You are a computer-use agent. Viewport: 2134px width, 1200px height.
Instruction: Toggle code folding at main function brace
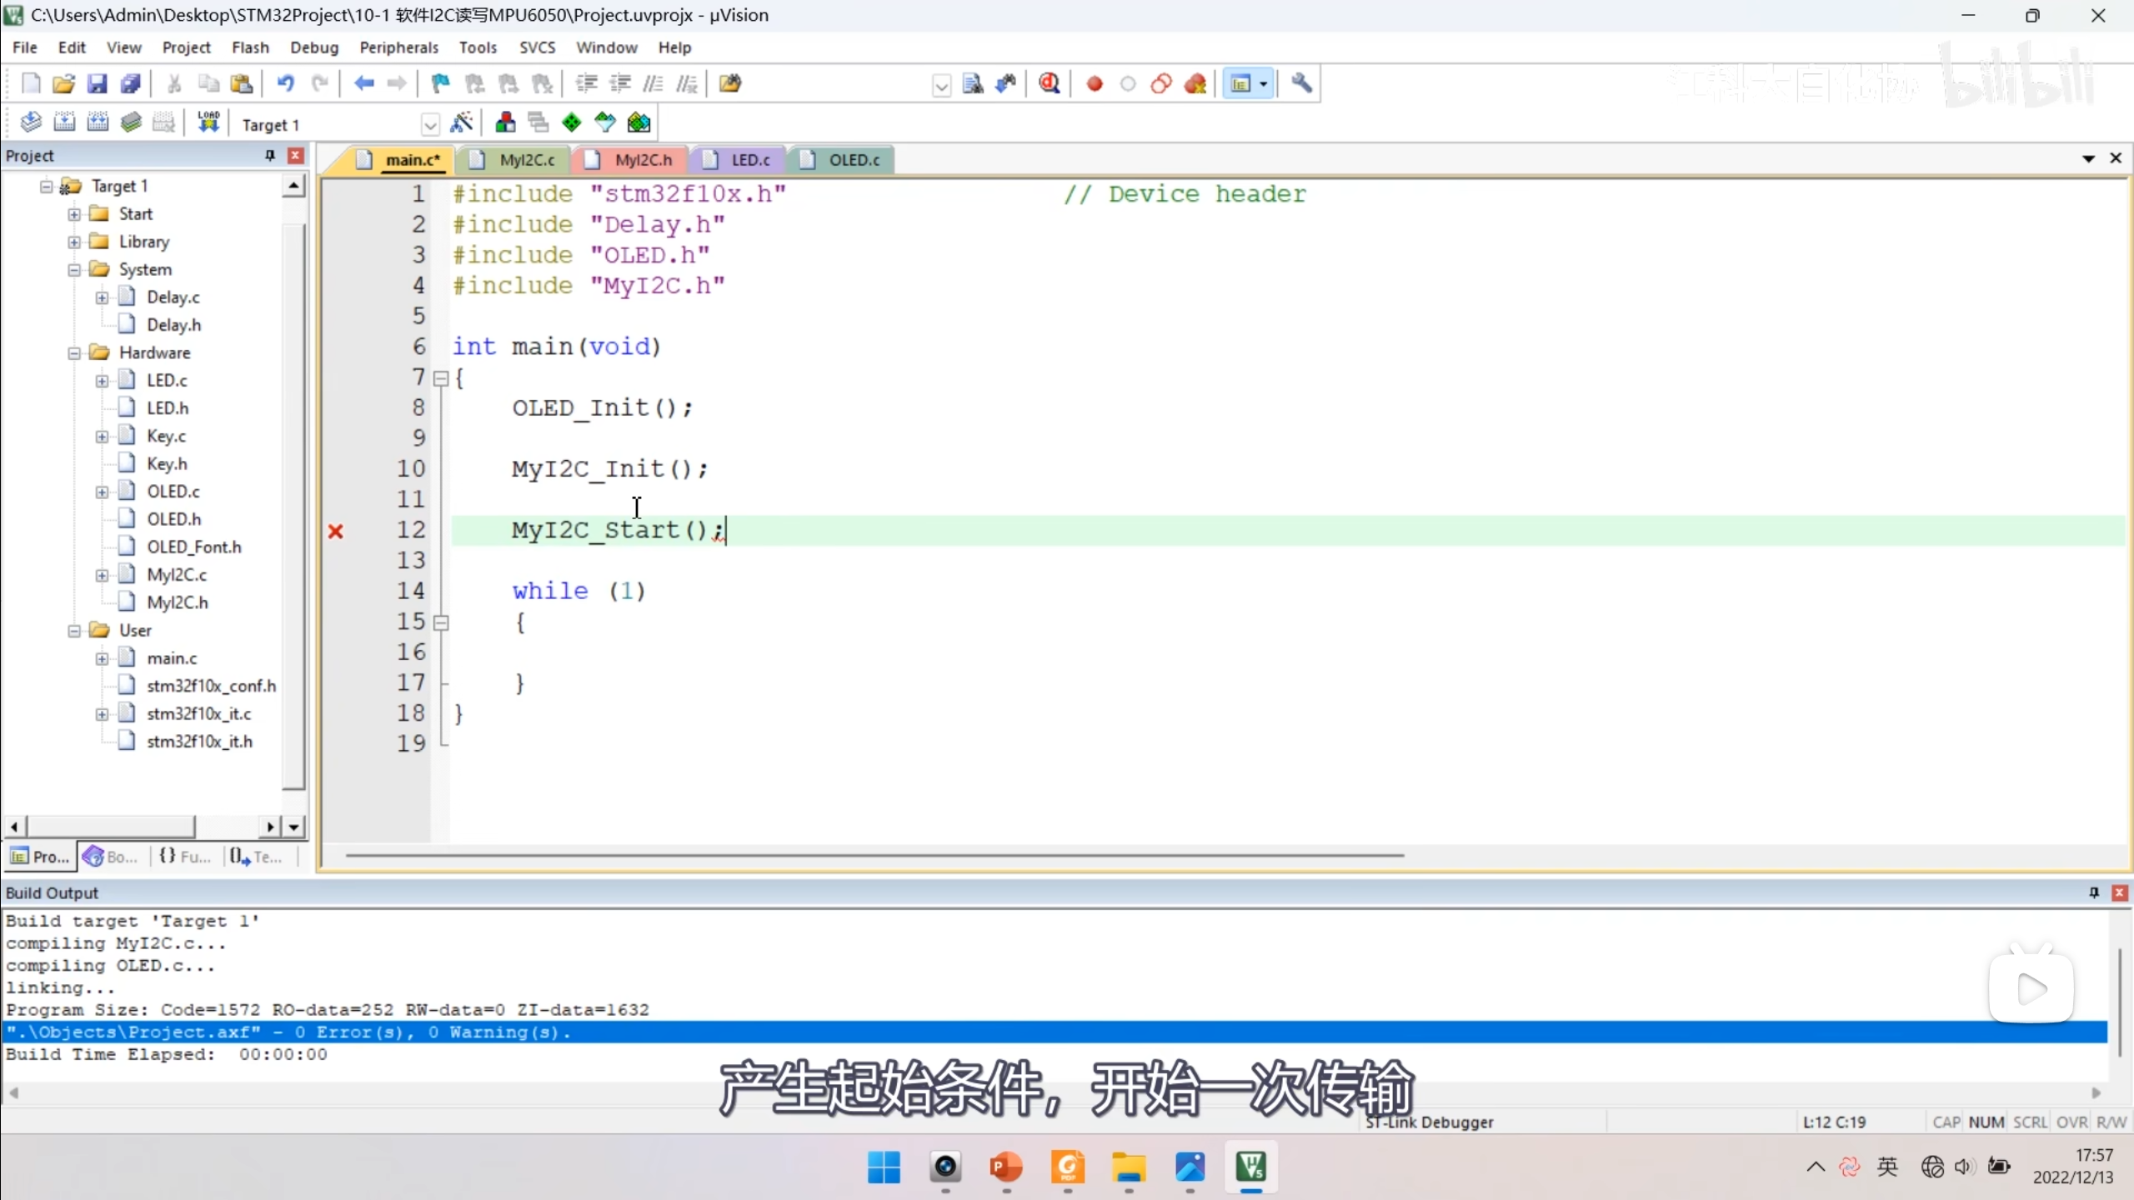click(x=442, y=378)
